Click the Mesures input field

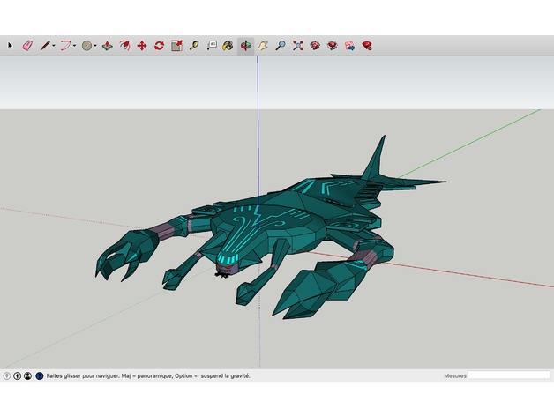(508, 375)
